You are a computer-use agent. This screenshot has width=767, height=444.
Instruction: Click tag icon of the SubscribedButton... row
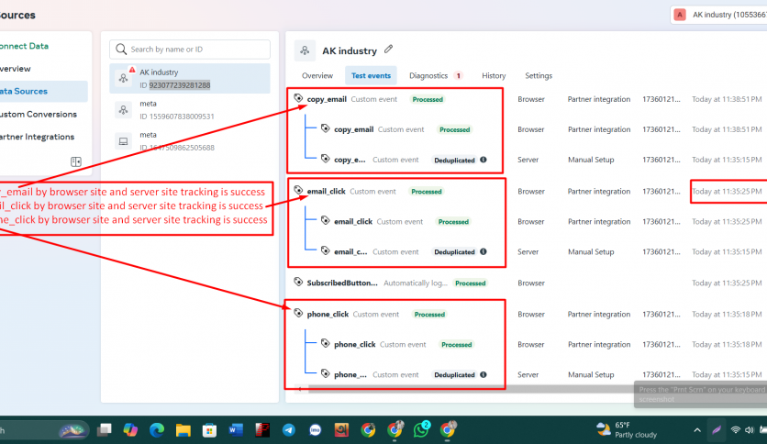(298, 282)
